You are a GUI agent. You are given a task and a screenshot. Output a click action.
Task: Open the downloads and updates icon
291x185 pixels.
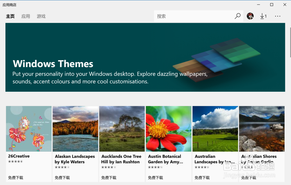point(263,16)
